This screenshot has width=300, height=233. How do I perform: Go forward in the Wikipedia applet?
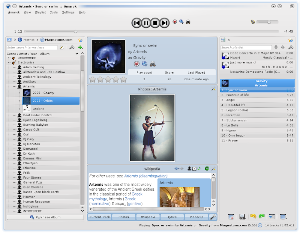click(181, 168)
